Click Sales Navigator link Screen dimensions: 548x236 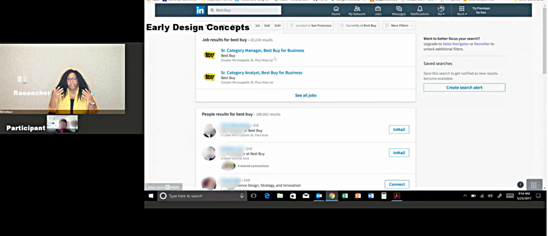pos(456,44)
